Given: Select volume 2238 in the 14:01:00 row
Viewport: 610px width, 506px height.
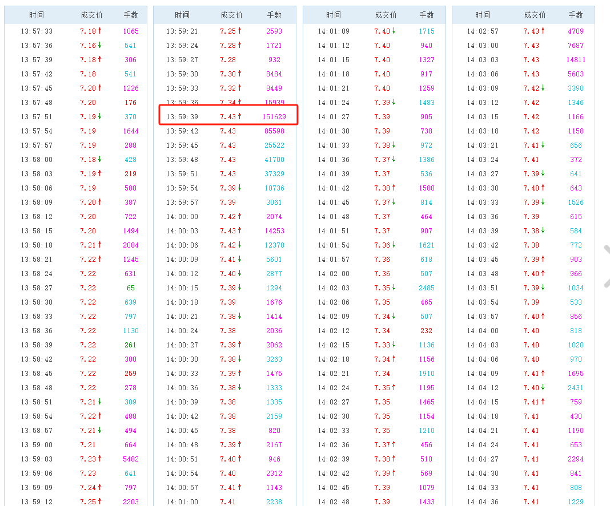Looking at the screenshot, I should point(274,502).
